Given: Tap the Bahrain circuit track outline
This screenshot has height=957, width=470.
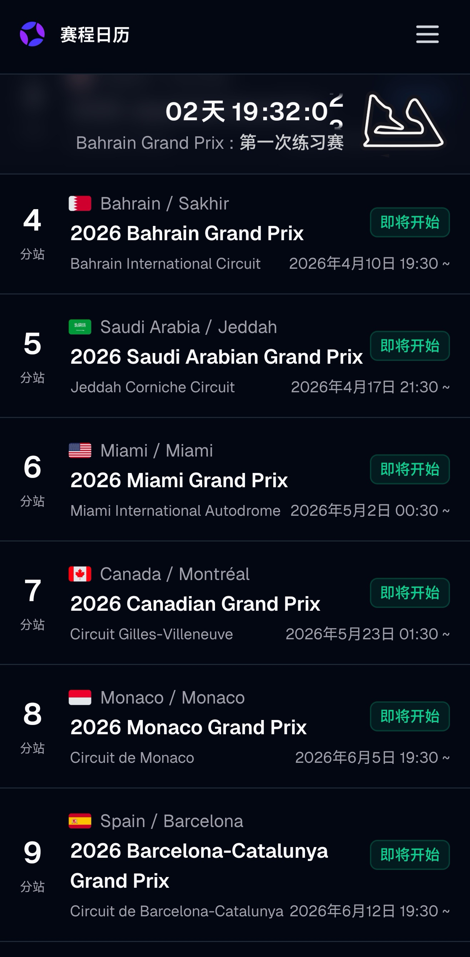Looking at the screenshot, I should coord(403,121).
